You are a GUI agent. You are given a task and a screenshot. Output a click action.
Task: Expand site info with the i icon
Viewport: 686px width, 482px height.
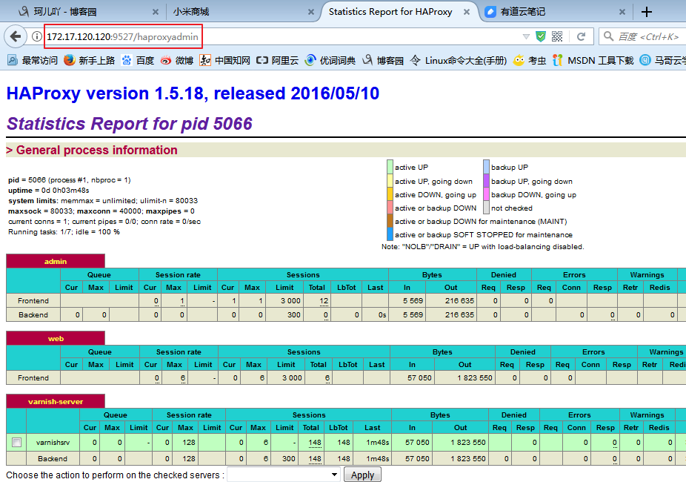pyautogui.click(x=37, y=35)
